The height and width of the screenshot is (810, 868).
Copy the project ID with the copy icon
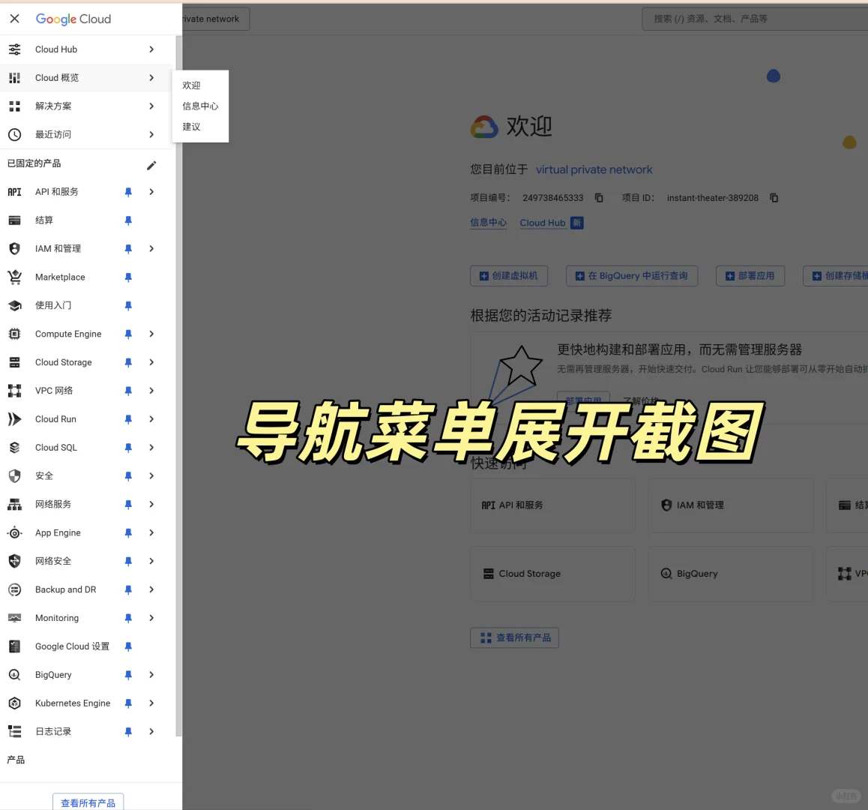pyautogui.click(x=774, y=197)
